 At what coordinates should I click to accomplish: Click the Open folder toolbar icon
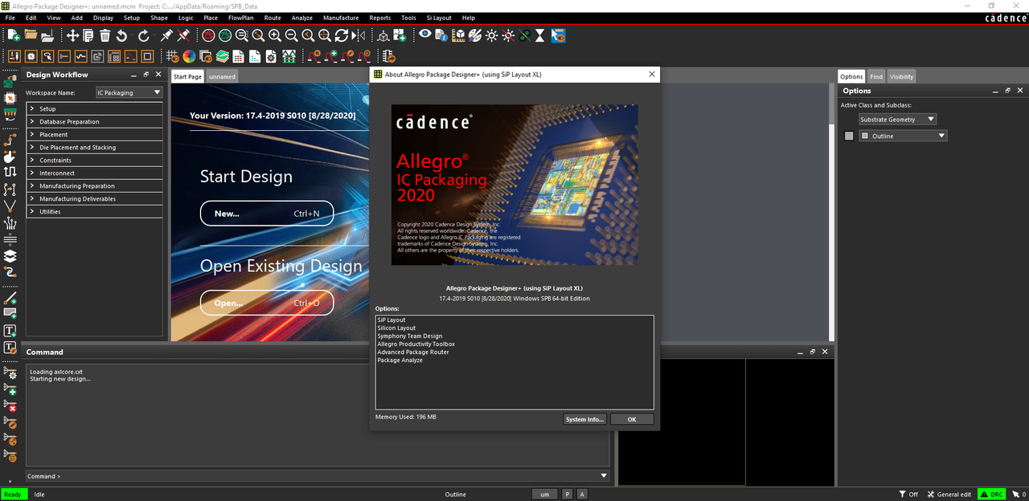[x=31, y=35]
